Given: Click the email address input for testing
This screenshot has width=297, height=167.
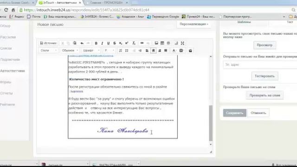Looking at the screenshot, I should [x=260, y=65].
